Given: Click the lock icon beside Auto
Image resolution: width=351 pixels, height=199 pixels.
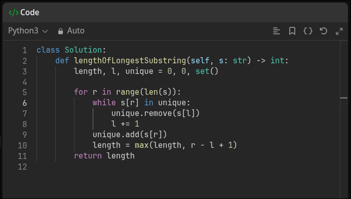Looking at the screenshot, I should tap(60, 31).
